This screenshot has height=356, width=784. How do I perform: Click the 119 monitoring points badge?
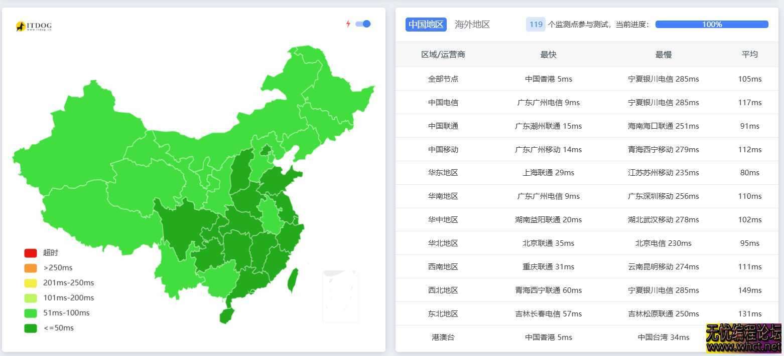click(x=536, y=25)
